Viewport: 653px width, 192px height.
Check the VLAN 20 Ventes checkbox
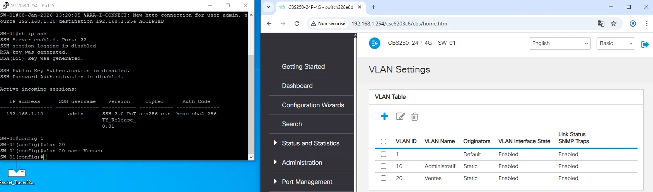click(x=384, y=178)
